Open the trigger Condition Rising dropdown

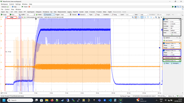(116, 15)
